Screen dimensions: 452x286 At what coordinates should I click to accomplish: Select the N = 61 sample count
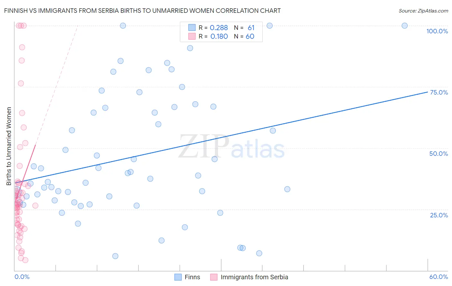[x=244, y=28]
